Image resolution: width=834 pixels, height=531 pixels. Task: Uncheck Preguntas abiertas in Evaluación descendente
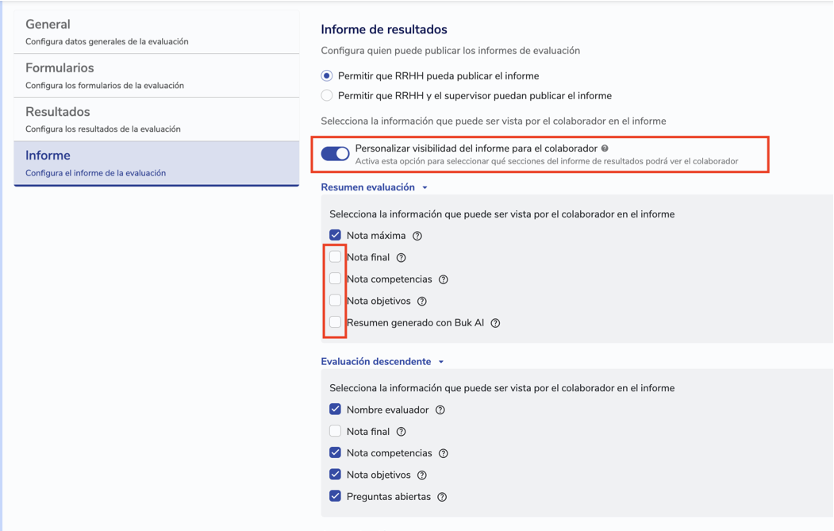(x=335, y=496)
